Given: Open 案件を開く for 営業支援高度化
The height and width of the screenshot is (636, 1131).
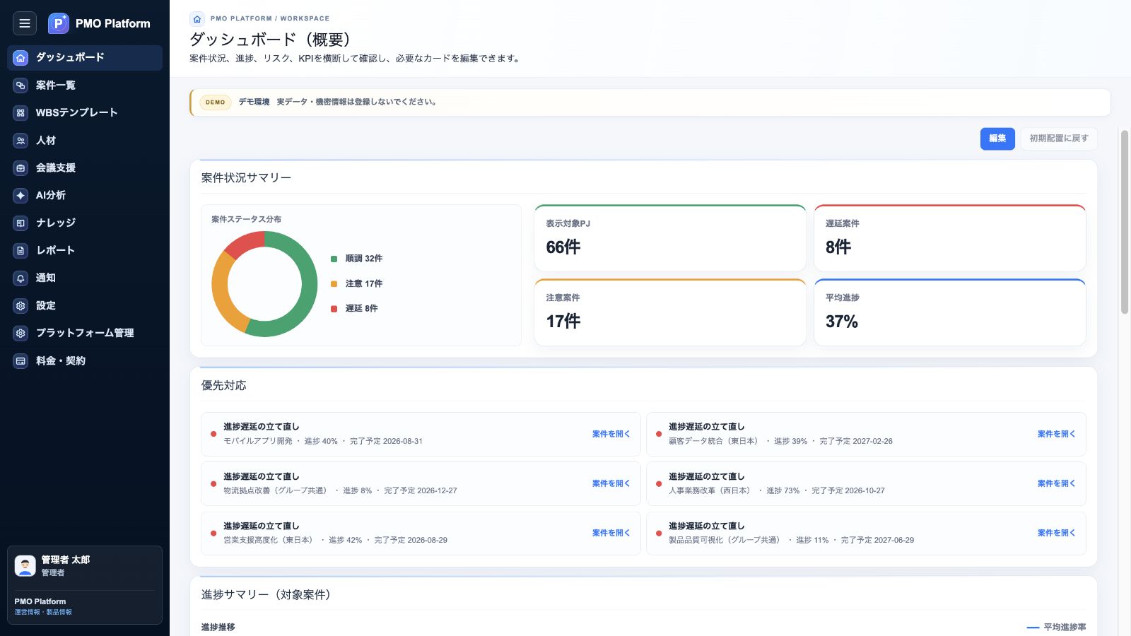Looking at the screenshot, I should tap(611, 533).
